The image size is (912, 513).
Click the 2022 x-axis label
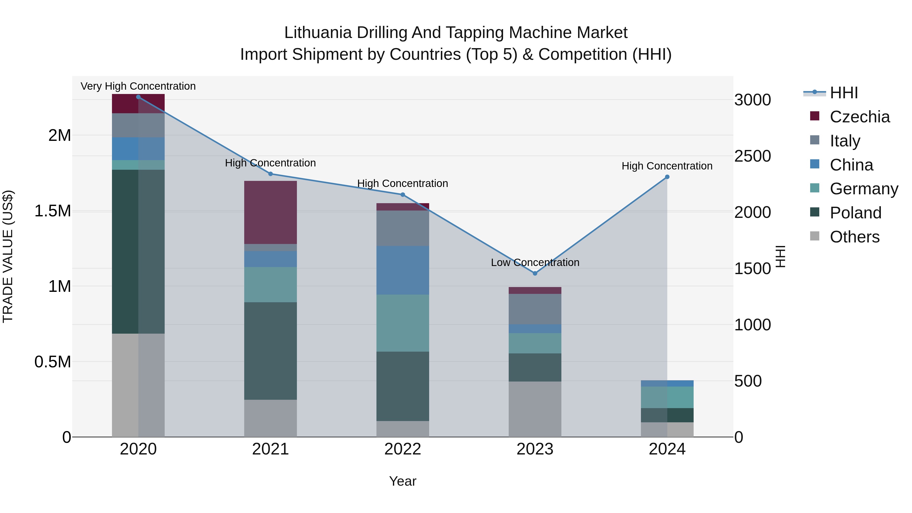[x=403, y=449]
